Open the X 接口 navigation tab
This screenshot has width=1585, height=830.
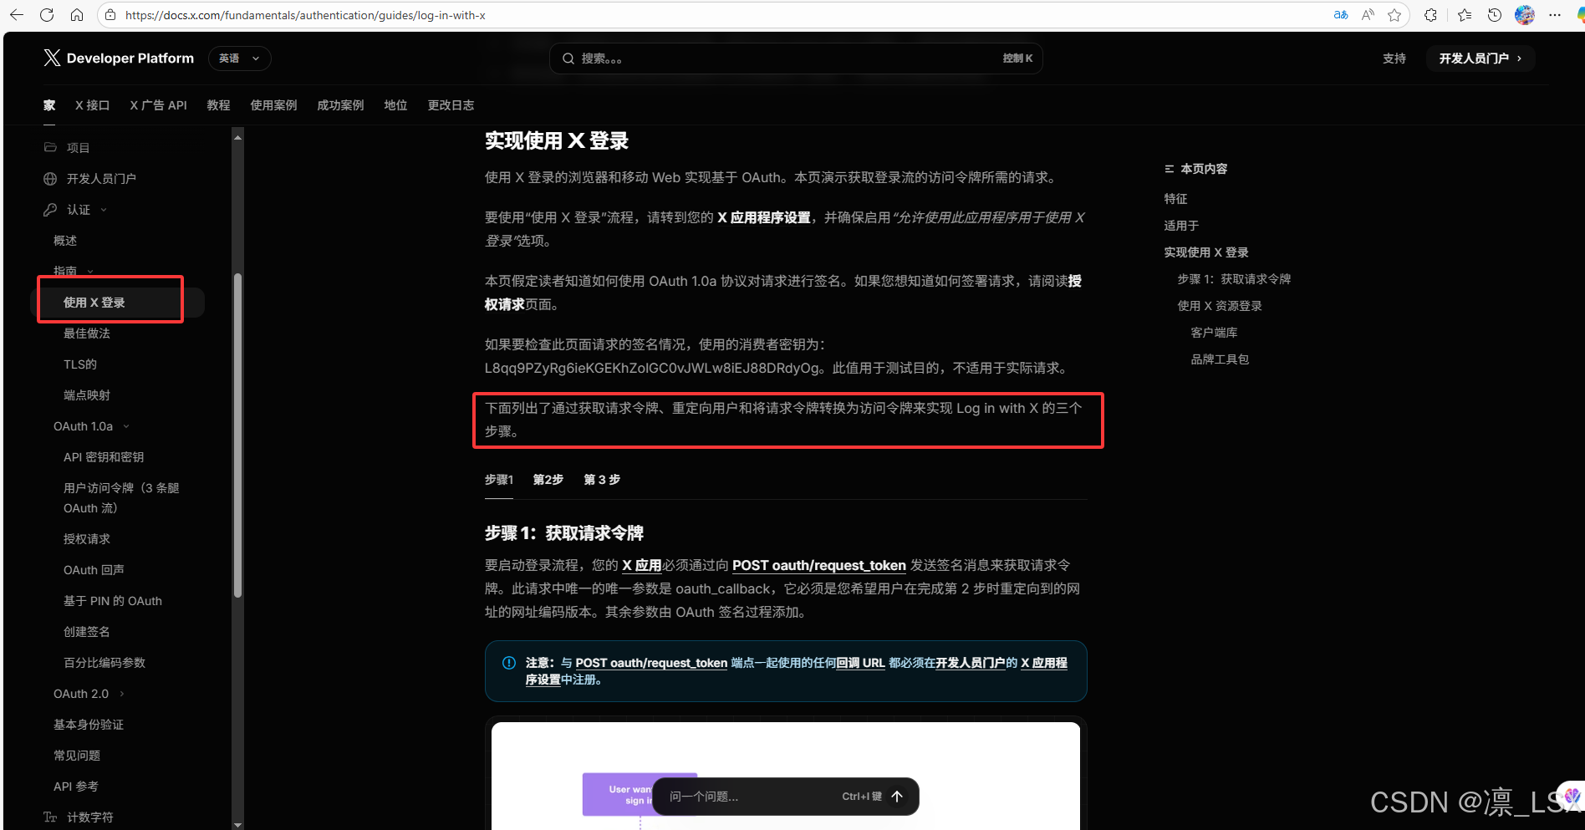(x=92, y=105)
